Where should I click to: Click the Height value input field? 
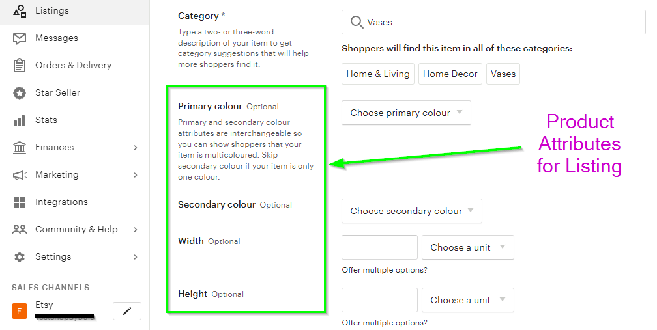(x=379, y=300)
